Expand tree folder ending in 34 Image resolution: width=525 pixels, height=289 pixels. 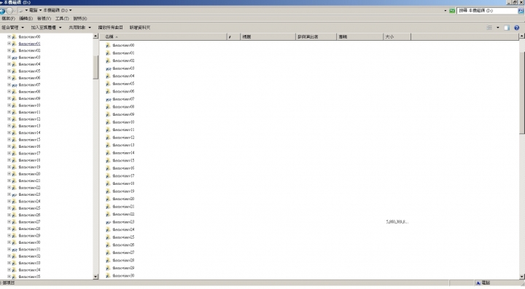pos(9,269)
